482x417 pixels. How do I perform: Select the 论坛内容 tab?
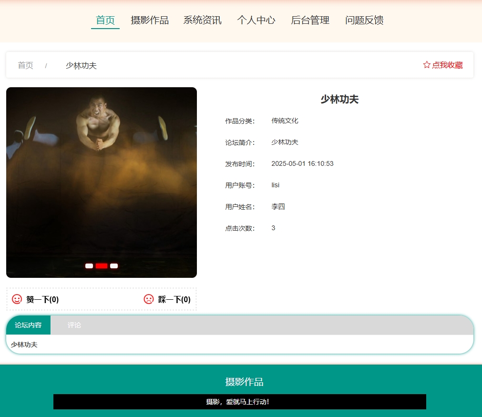click(x=28, y=325)
